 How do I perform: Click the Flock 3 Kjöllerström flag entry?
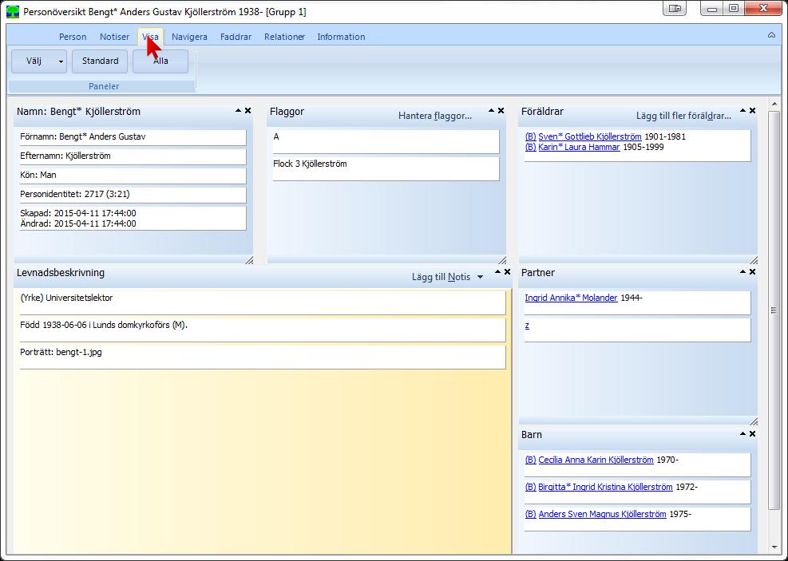click(x=386, y=168)
